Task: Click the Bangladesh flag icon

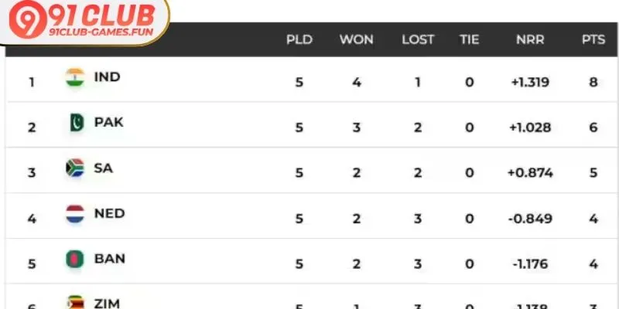Action: [x=75, y=260]
